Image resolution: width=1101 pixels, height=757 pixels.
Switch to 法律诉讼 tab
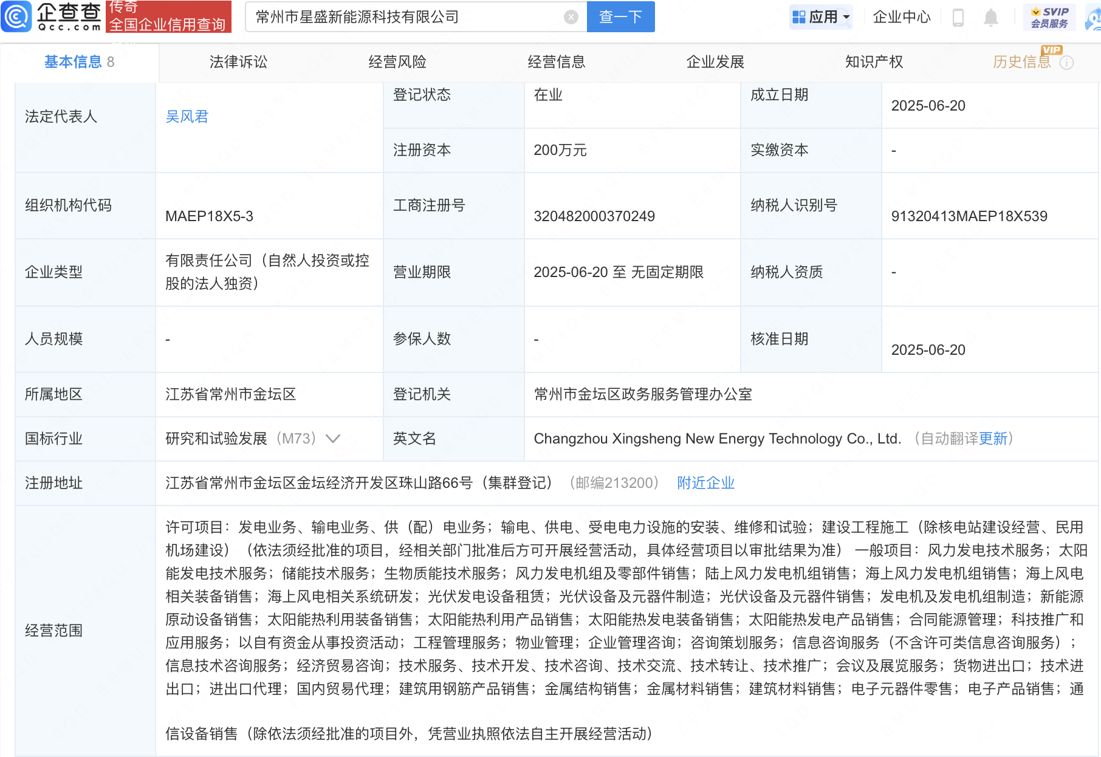[238, 62]
